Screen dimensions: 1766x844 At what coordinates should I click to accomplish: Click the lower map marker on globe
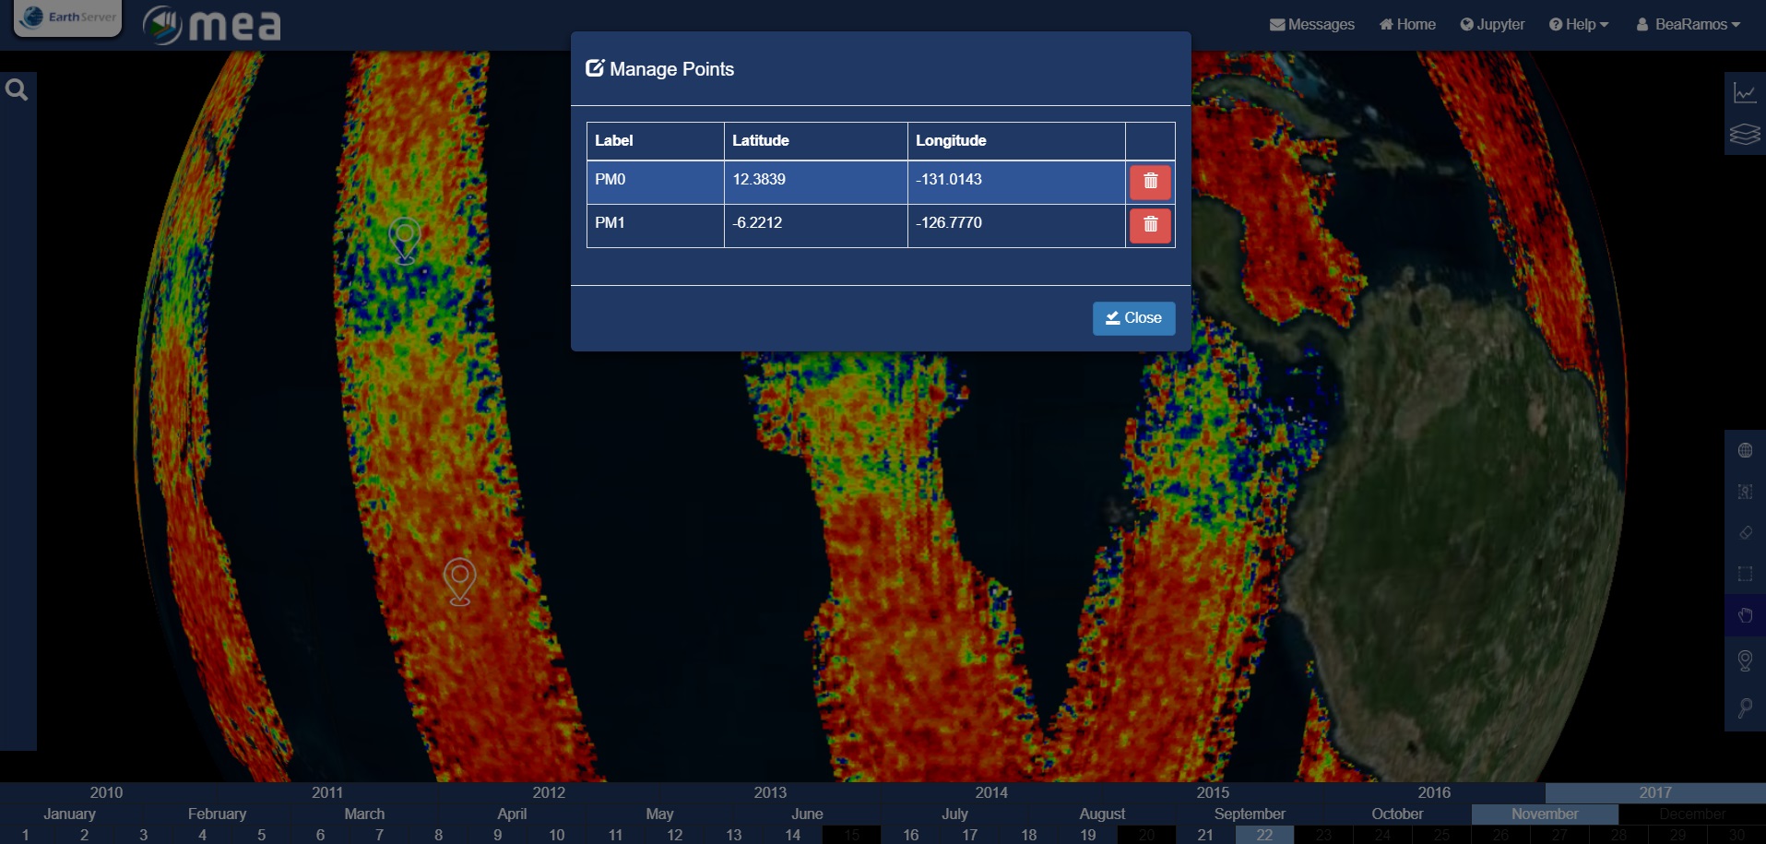pyautogui.click(x=459, y=581)
